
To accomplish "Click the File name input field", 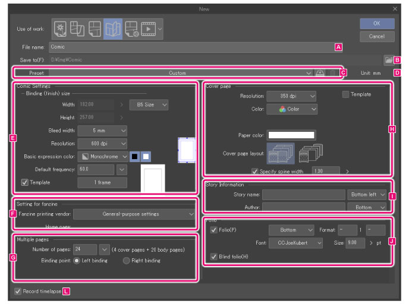I will 196,47.
